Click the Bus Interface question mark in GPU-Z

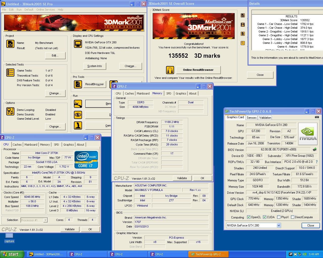click(317, 162)
